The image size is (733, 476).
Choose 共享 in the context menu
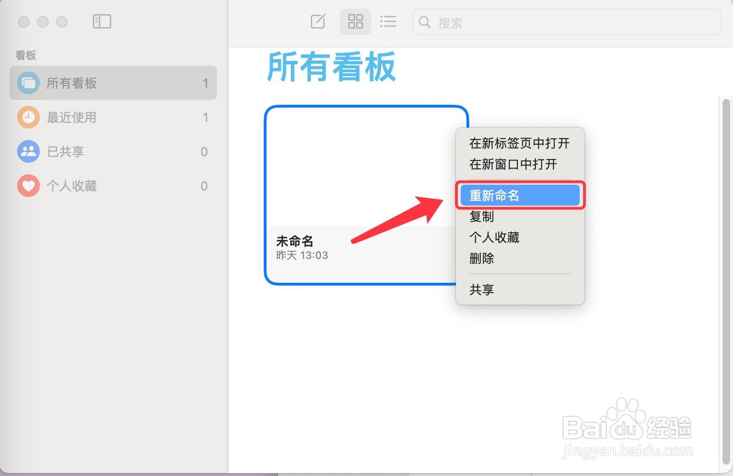pos(520,289)
